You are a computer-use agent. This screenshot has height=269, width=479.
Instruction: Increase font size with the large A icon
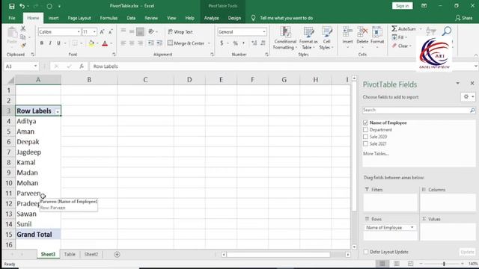pos(102,31)
